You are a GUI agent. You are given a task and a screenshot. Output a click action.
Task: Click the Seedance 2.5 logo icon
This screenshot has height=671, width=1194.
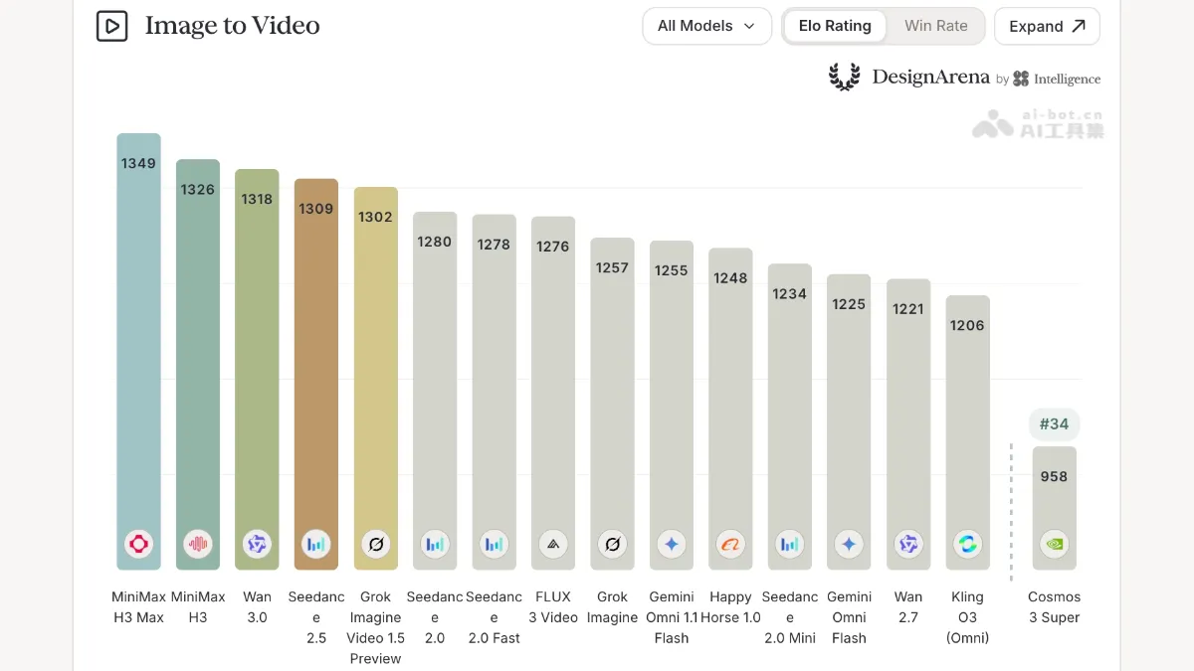click(x=316, y=544)
